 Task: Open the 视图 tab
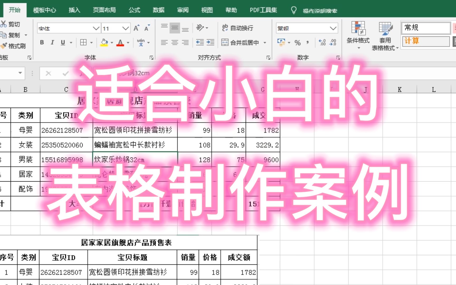pyautogui.click(x=207, y=10)
